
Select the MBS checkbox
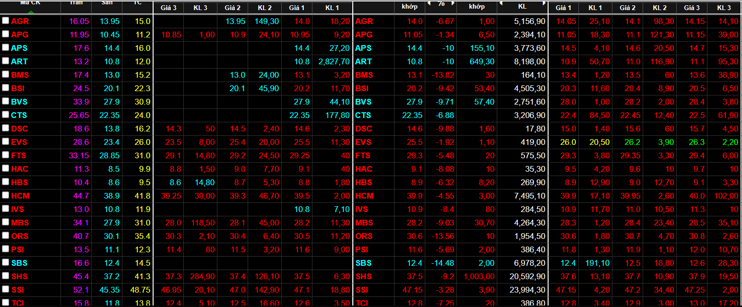5,222
